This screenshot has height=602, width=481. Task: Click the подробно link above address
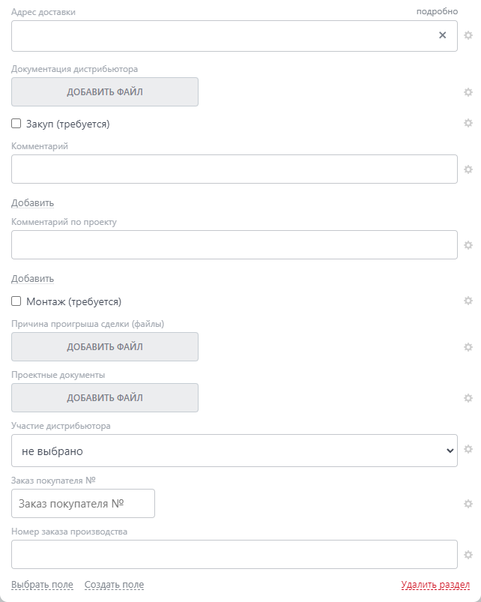(437, 11)
